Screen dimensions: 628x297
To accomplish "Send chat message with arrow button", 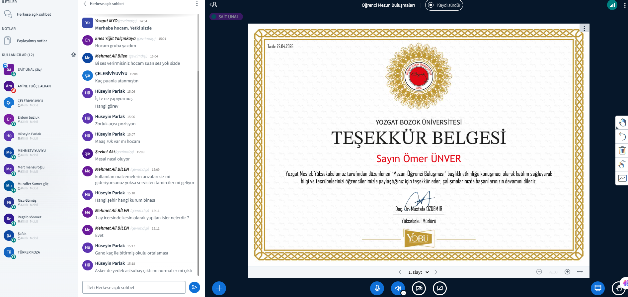I will click(195, 287).
